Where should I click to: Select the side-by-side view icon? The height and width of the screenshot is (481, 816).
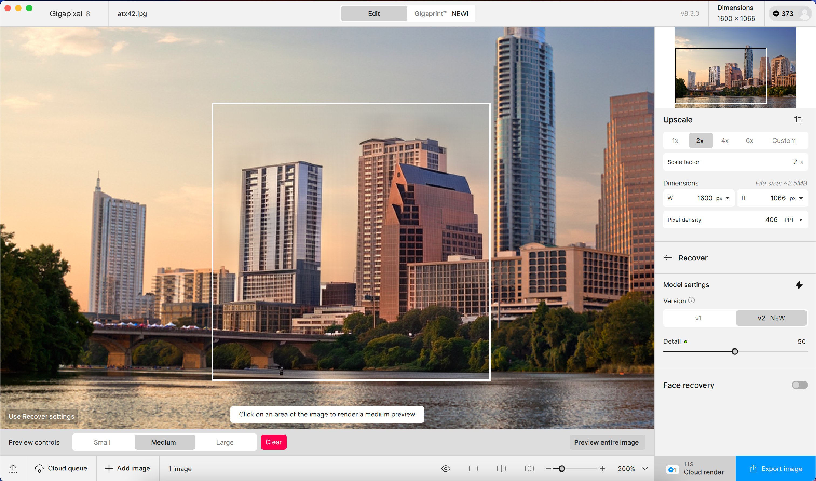click(x=529, y=469)
